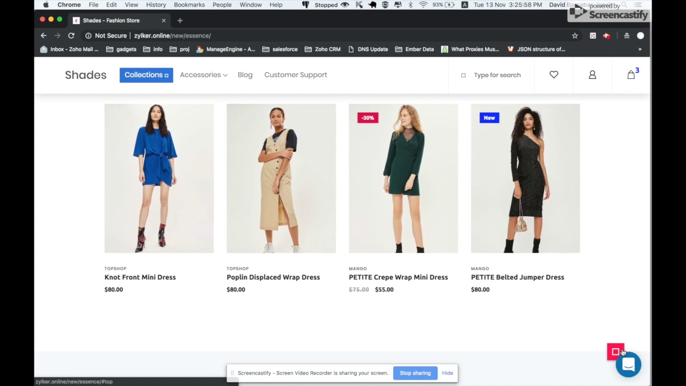Screen dimensions: 686x386
Task: Go to the Blog page
Action: click(245, 75)
